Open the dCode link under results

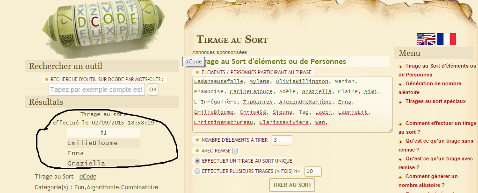88,177
